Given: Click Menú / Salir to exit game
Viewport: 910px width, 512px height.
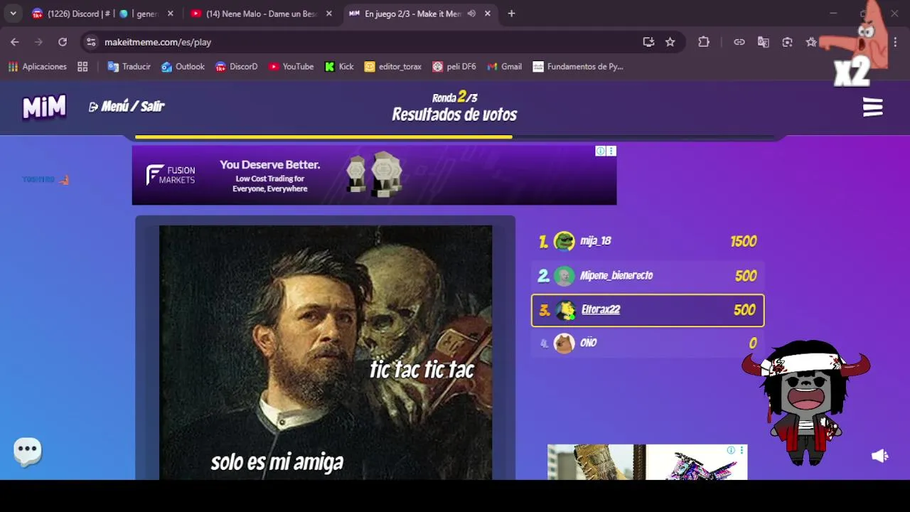Looking at the screenshot, I should pos(127,107).
